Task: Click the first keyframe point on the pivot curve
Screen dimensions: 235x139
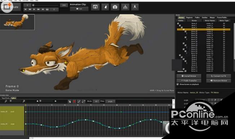Action: (26, 112)
